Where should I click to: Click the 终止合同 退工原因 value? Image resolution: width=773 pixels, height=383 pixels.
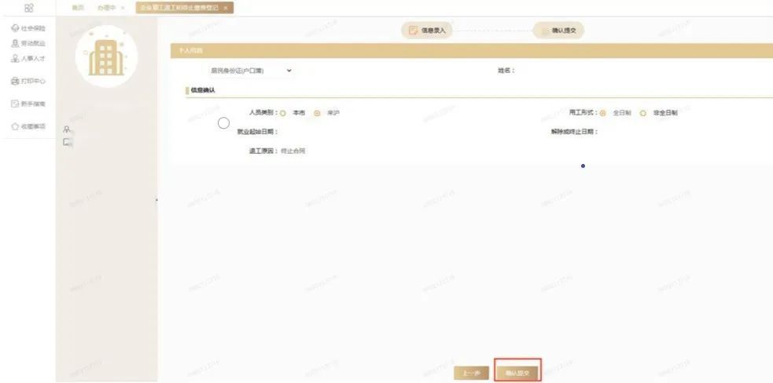point(293,151)
